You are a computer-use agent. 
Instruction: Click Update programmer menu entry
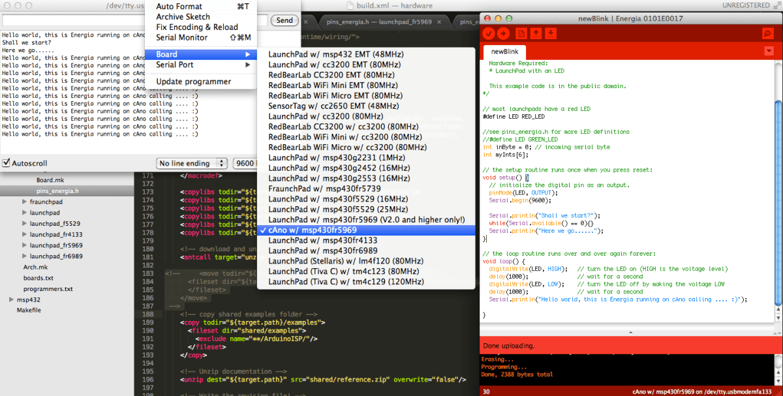(193, 82)
